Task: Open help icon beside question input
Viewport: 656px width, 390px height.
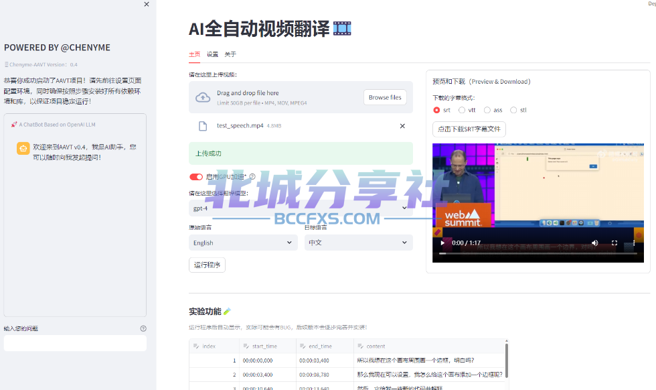Action: pos(143,329)
